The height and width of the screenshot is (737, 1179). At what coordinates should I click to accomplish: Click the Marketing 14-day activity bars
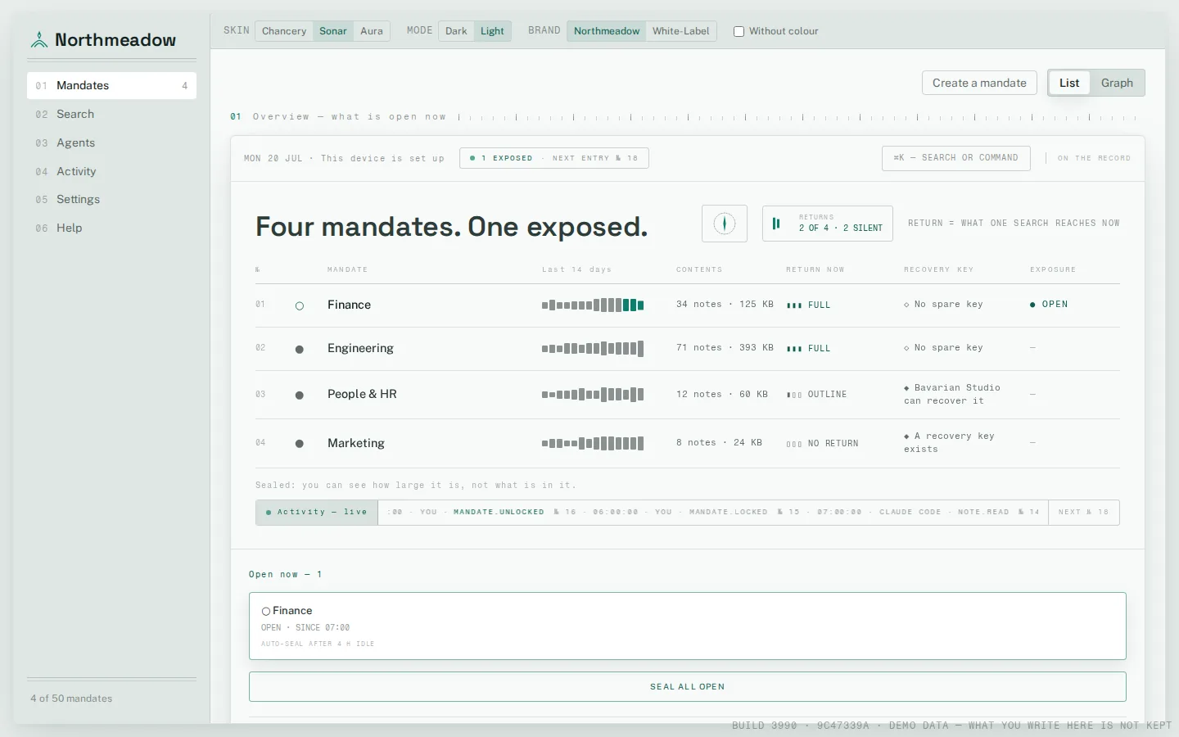coord(593,443)
